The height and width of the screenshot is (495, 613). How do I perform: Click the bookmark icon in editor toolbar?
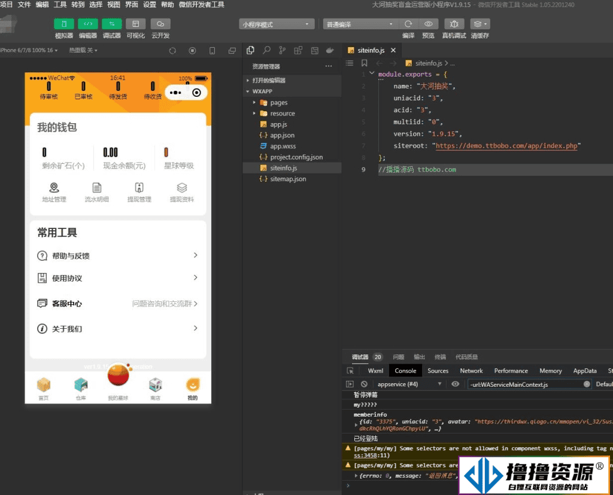click(365, 63)
